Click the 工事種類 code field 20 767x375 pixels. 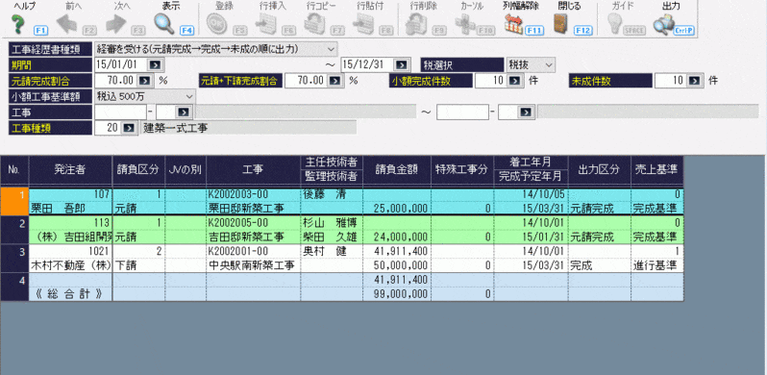pyautogui.click(x=108, y=128)
